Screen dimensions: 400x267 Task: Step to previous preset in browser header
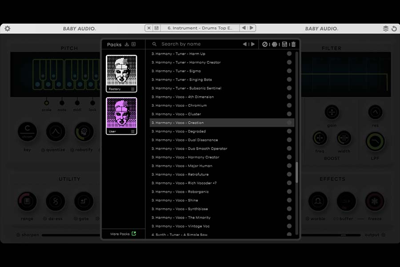pyautogui.click(x=245, y=44)
